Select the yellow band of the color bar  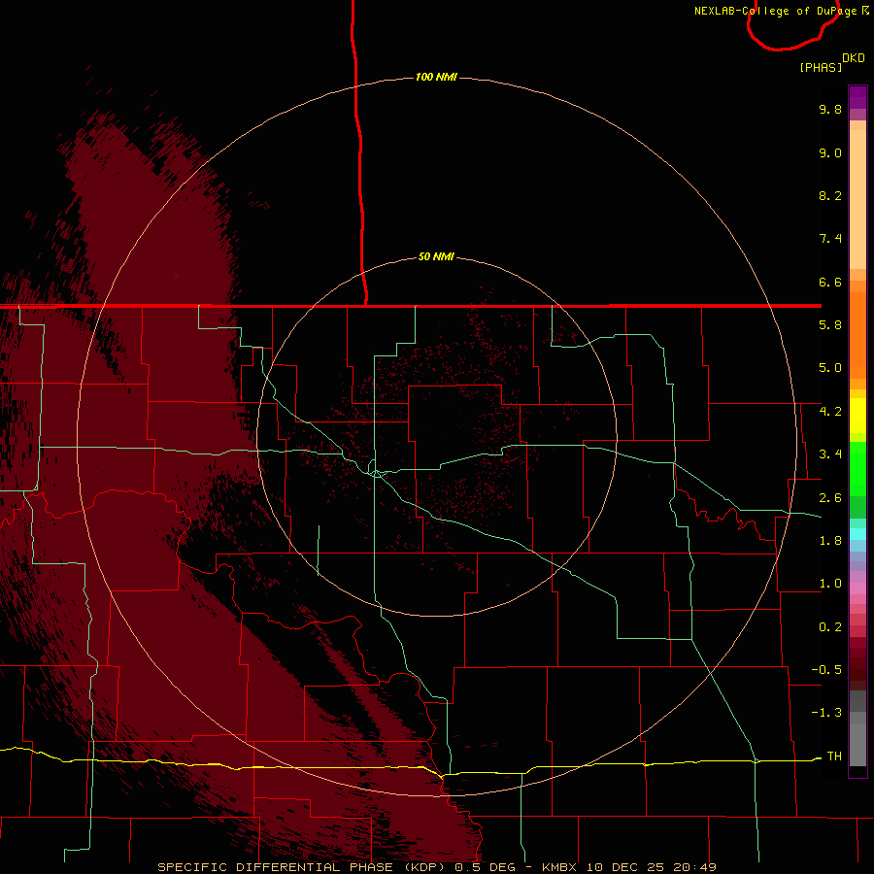857,416
